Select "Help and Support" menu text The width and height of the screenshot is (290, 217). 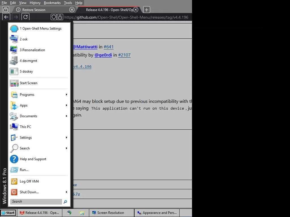(33, 159)
